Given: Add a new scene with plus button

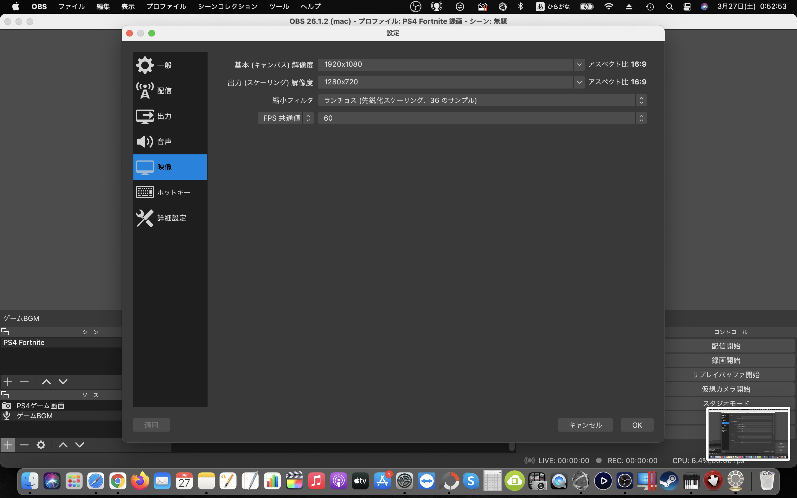Looking at the screenshot, I should 7,382.
